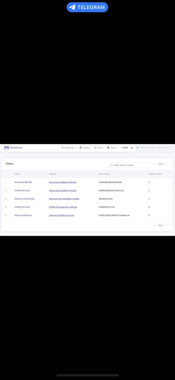Toggle dark mode moon icon
This screenshot has width=175, height=380.
click(132, 148)
